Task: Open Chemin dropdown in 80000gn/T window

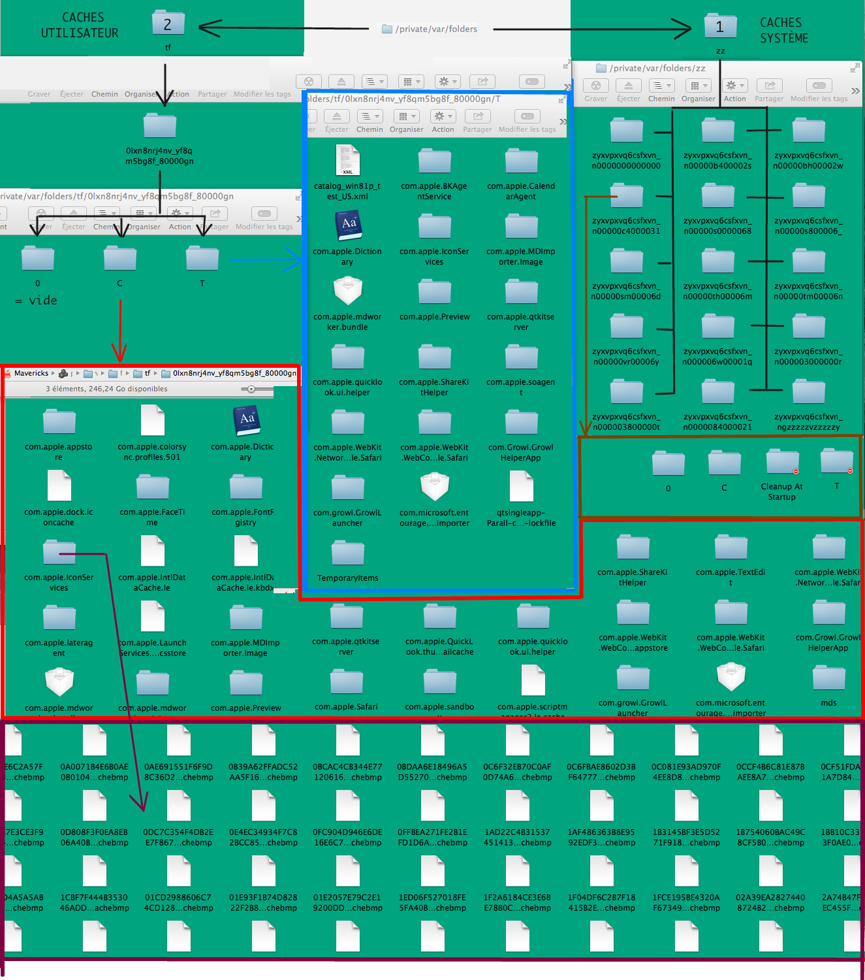Action: pos(370,116)
